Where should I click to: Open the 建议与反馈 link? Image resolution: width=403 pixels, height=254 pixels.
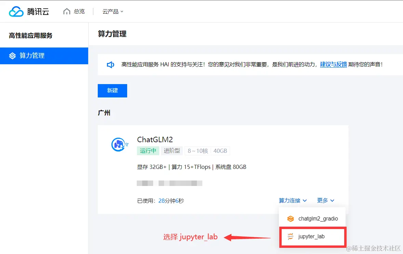(x=333, y=64)
